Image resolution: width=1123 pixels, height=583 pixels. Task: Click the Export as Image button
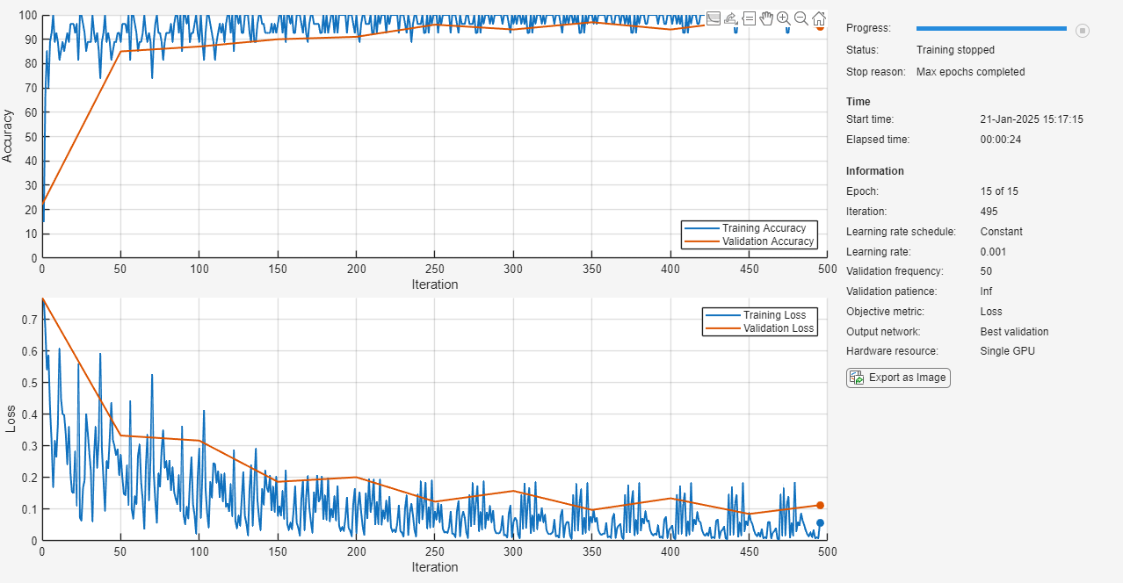(x=898, y=378)
